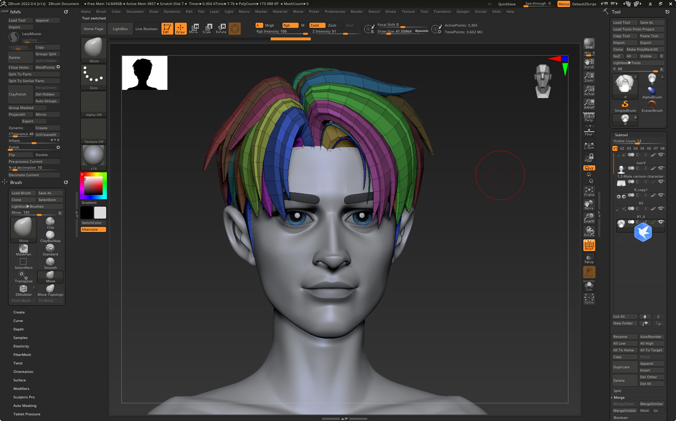Toggle PolyF polyframe display
This screenshot has height=421, width=676.
tap(589, 245)
